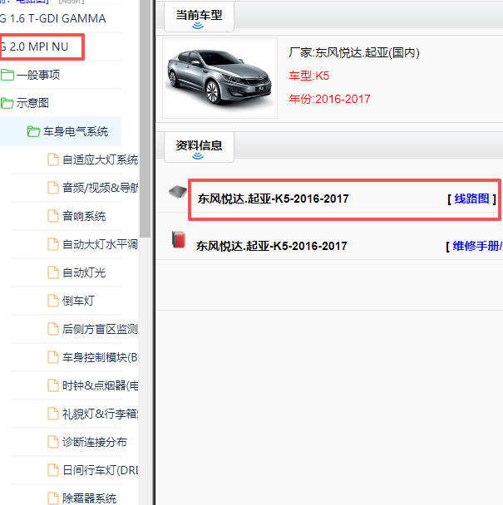Click the file icon beside 时钟&点烟器
503x505 pixels.
53,385
